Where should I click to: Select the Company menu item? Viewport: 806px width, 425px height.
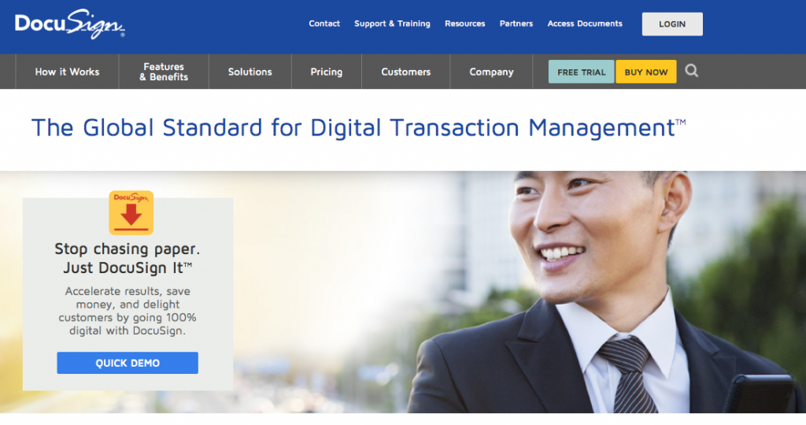491,72
